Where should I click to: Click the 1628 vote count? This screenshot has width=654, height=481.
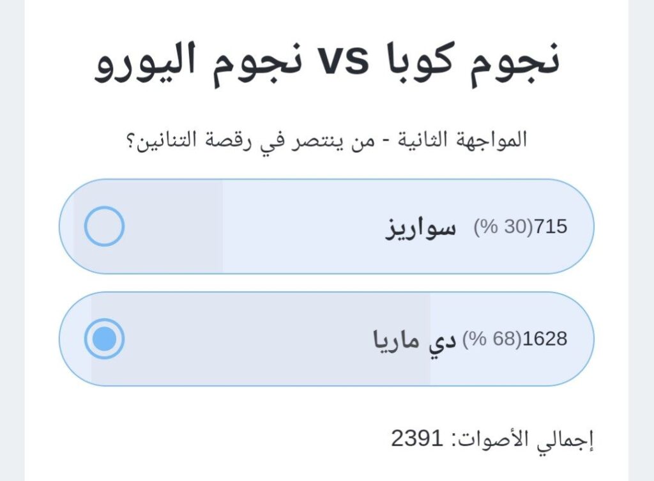tap(545, 339)
